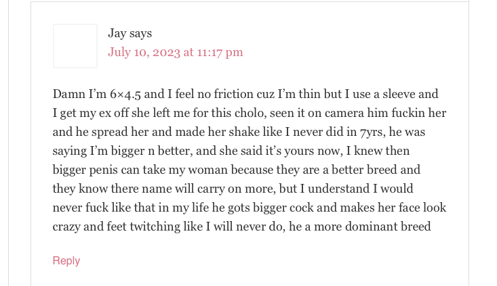
Task: Click the word "Damn" starting the comment
Action: [68, 94]
